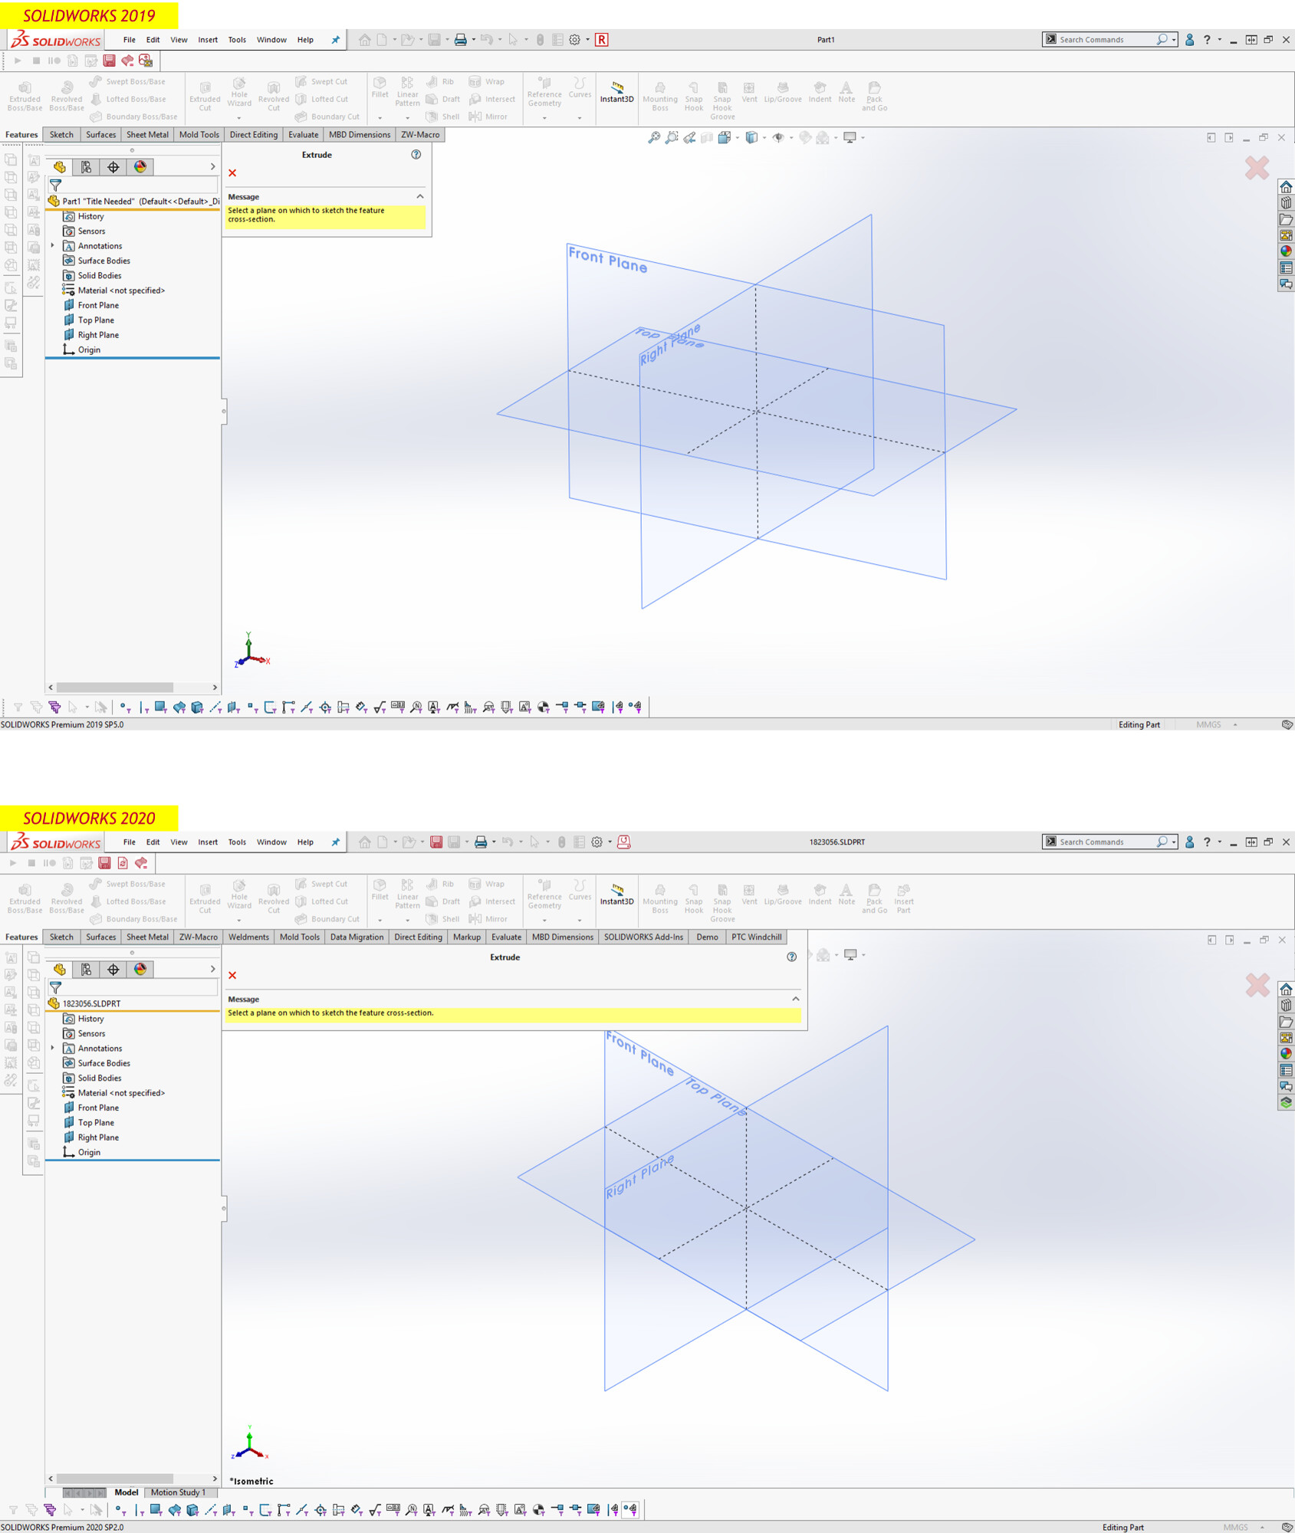Click large red X in 2020 graphics corner
Image resolution: width=1295 pixels, height=1533 pixels.
pos(1257,985)
